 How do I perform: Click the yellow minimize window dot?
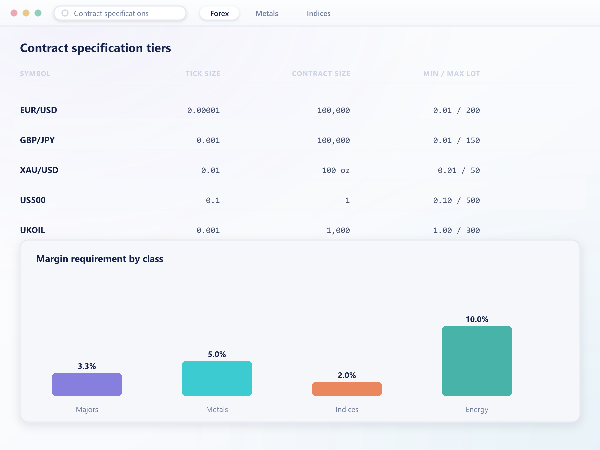[26, 13]
